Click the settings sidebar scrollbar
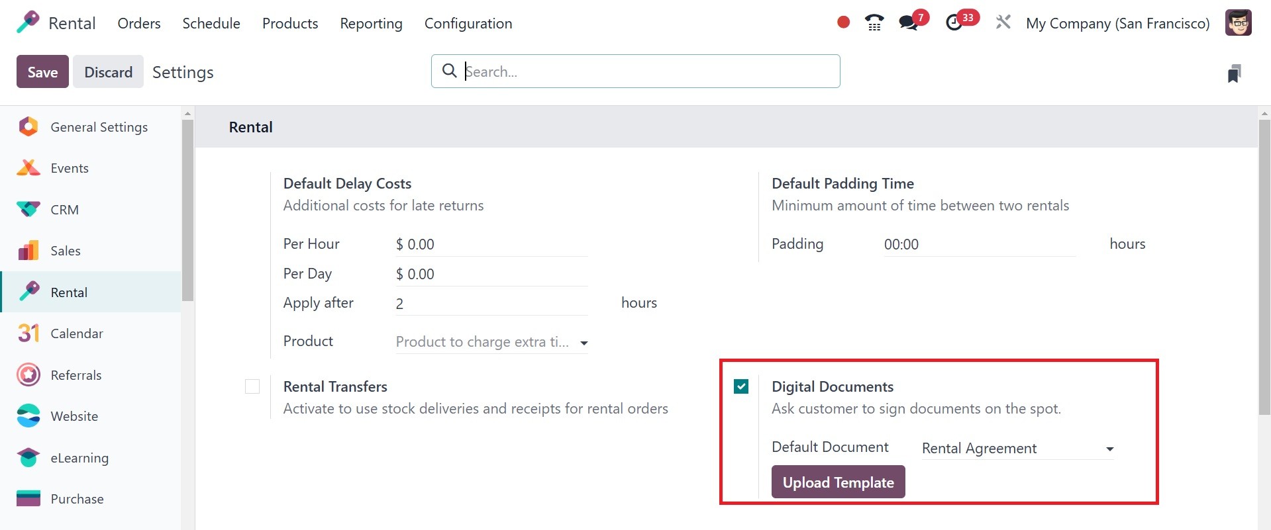1271x530 pixels. tap(187, 212)
